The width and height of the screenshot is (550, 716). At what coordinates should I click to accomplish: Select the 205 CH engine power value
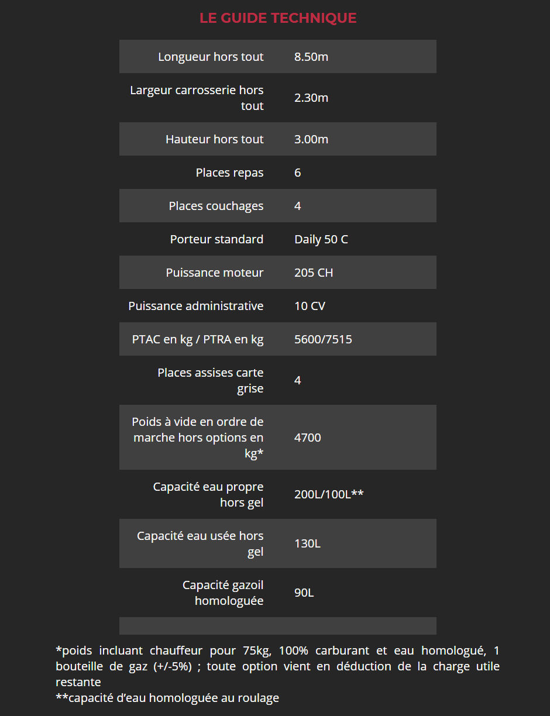[x=314, y=273]
